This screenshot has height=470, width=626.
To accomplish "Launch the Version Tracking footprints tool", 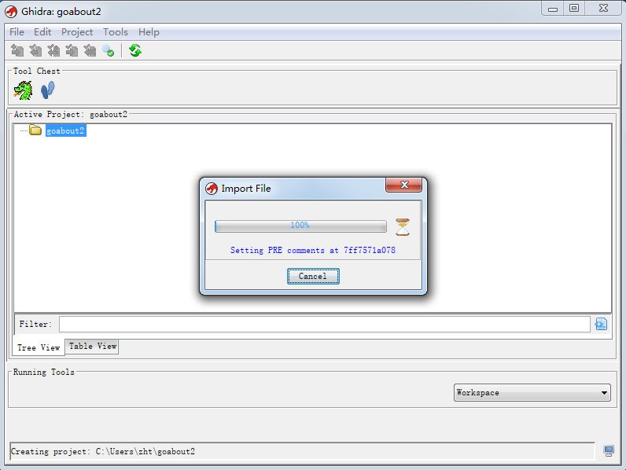I will click(48, 90).
